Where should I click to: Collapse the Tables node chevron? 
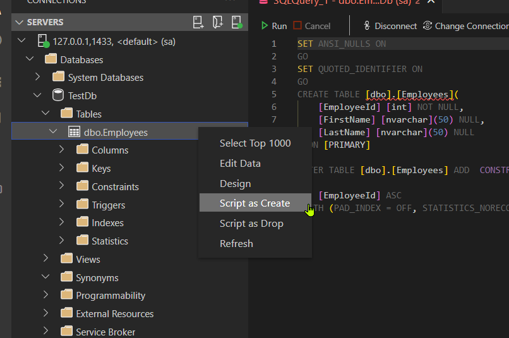[45, 113]
